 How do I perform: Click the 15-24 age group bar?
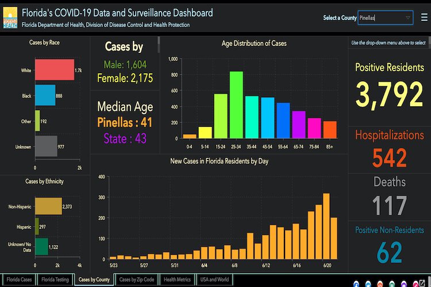pos(221,116)
